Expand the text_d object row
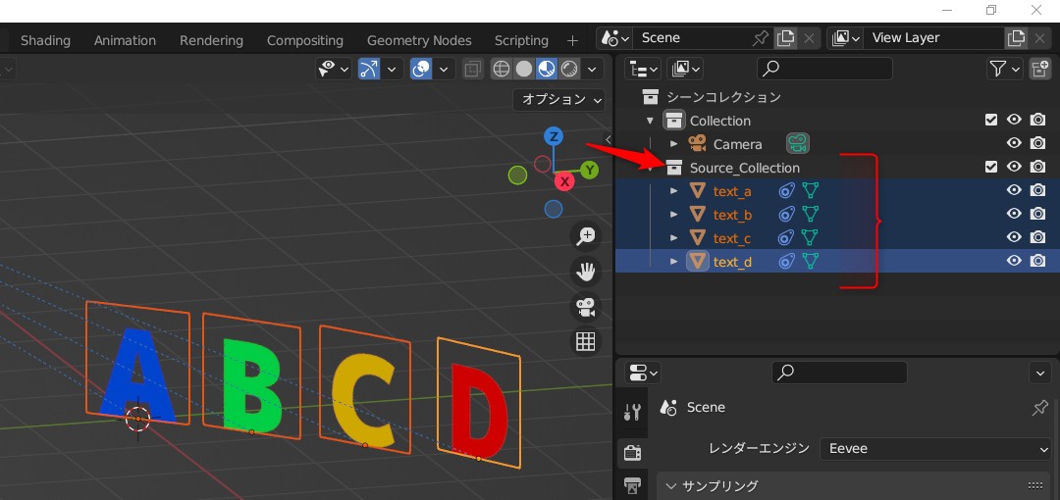1060x500 pixels. click(x=673, y=262)
